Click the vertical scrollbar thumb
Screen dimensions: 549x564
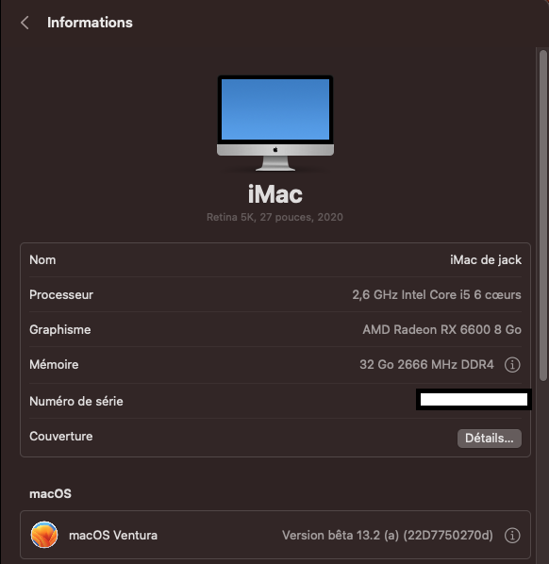coord(543,215)
